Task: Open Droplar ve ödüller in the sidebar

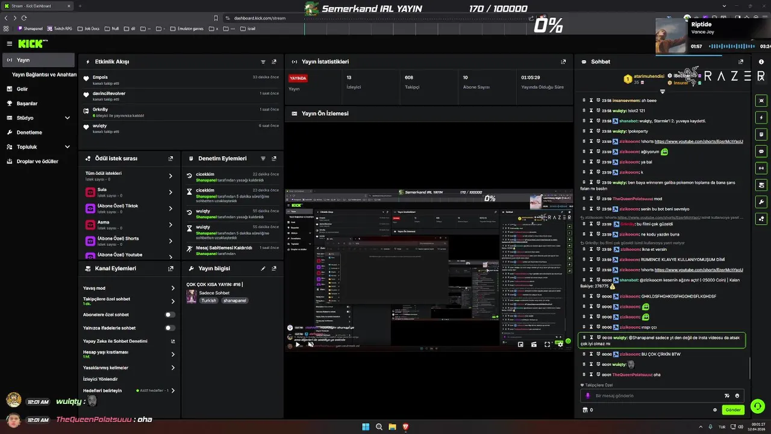Action: (x=39, y=162)
